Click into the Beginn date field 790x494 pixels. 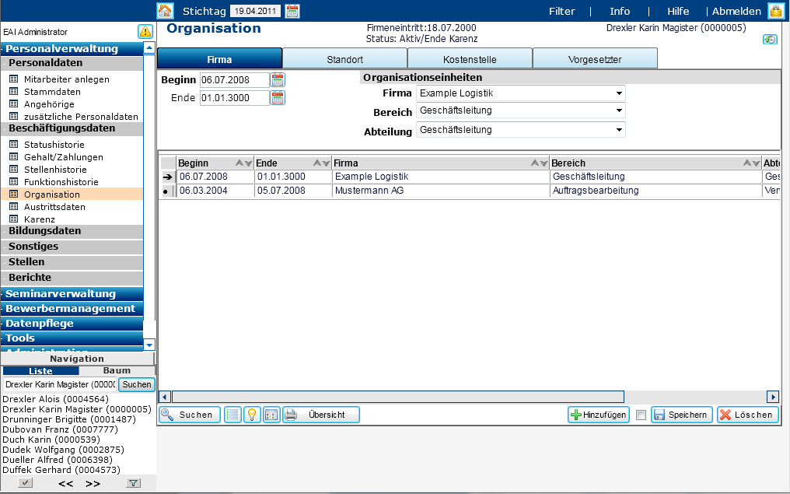(235, 79)
